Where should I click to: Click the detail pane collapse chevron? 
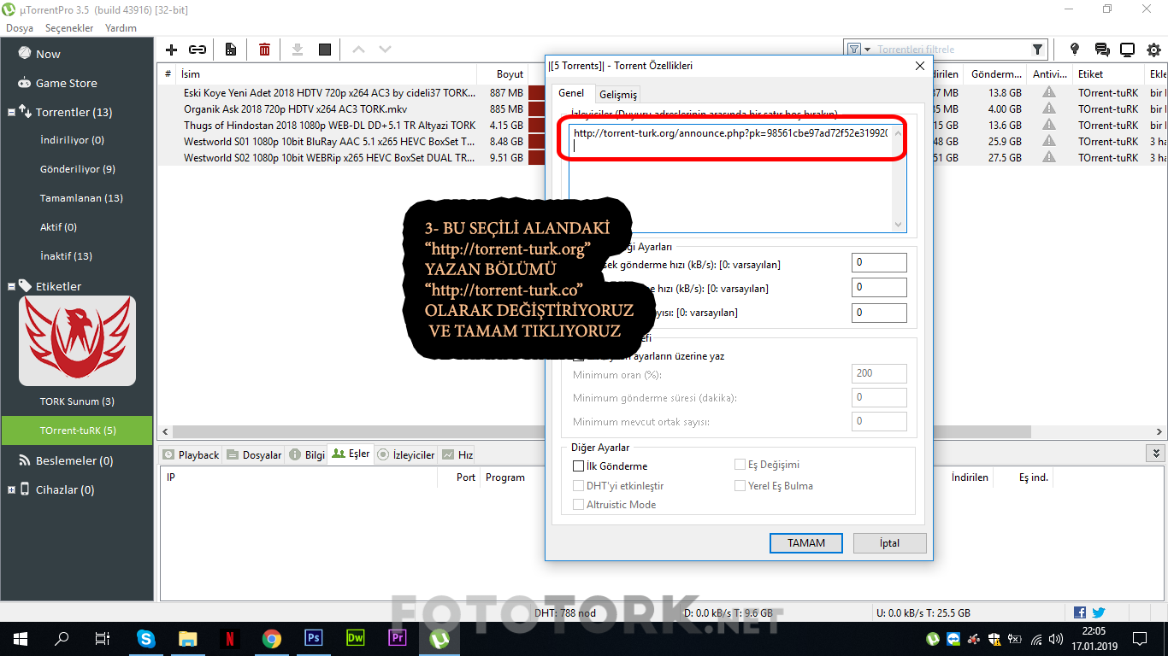point(1156,454)
